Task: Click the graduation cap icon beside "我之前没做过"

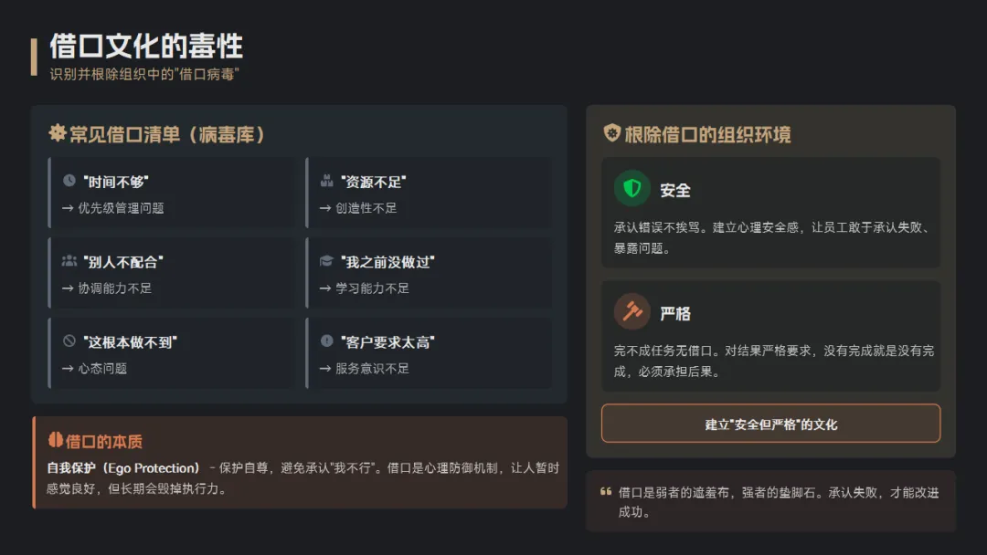Action: point(326,261)
